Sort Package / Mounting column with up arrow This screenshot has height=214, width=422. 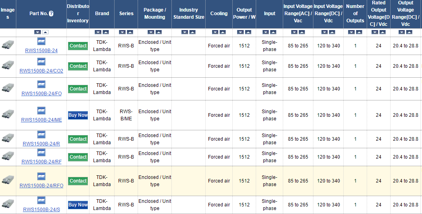[159, 32]
